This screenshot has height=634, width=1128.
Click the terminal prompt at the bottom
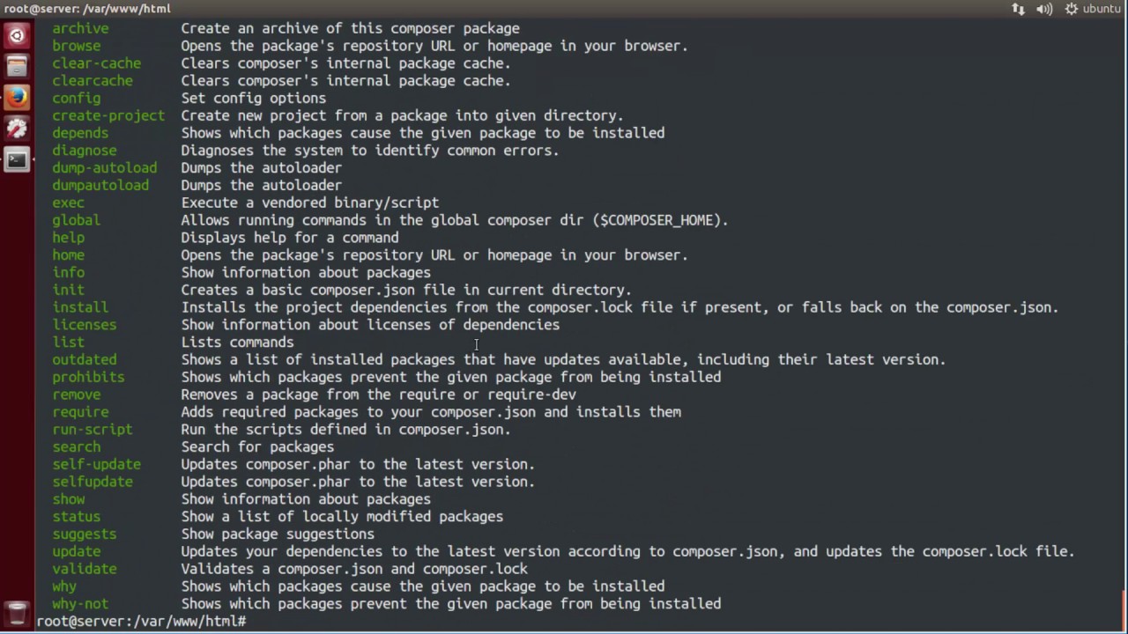141,622
